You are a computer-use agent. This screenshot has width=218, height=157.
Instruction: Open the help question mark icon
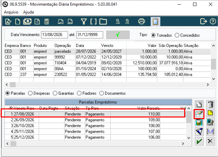click(213, 22)
